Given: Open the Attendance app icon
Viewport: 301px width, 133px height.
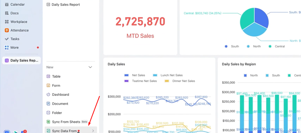Looking at the screenshot, I should click(x=7, y=30).
